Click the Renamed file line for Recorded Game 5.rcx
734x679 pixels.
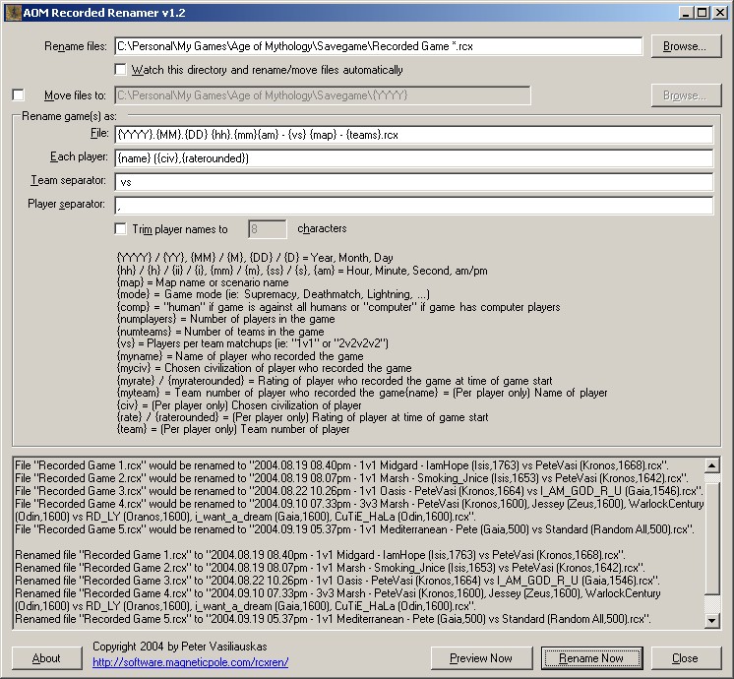[x=333, y=619]
